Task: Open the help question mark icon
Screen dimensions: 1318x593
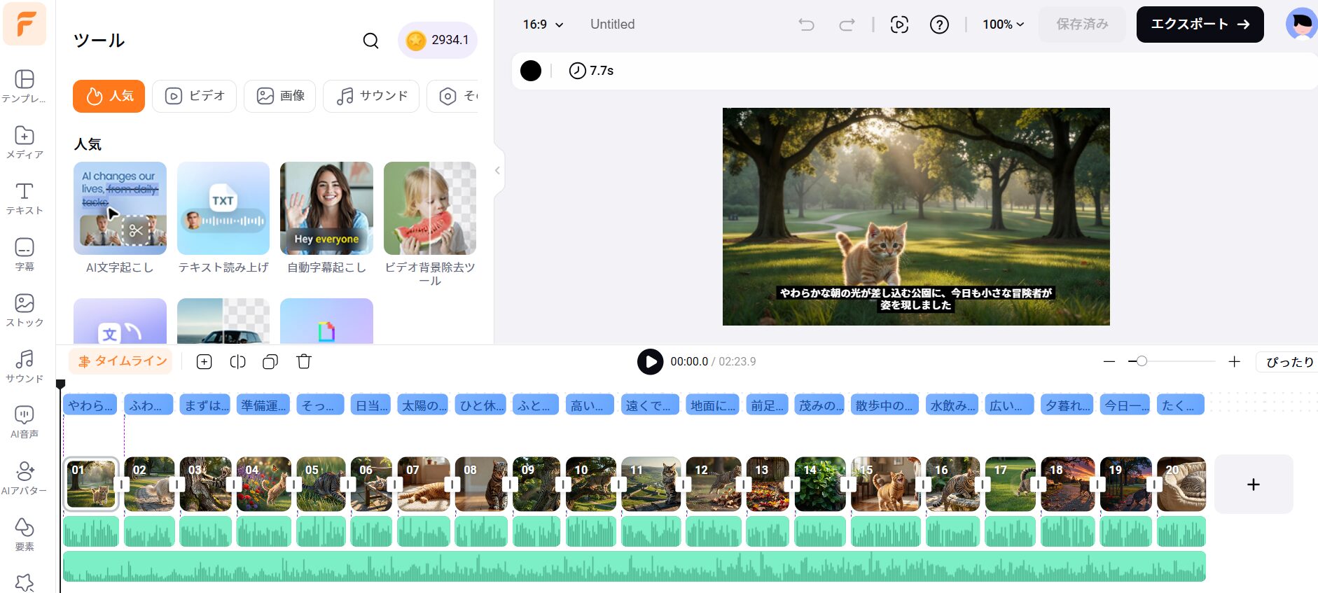Action: click(939, 25)
